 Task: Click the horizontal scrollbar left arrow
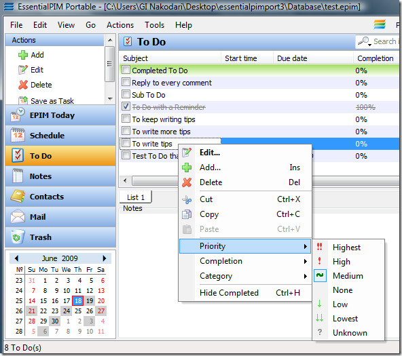(125, 180)
